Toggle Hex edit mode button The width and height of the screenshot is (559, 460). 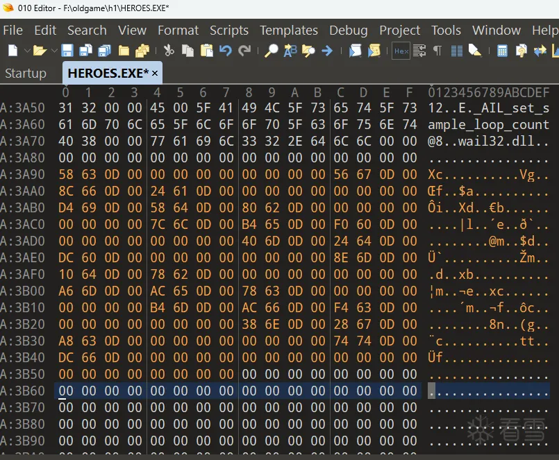point(401,51)
